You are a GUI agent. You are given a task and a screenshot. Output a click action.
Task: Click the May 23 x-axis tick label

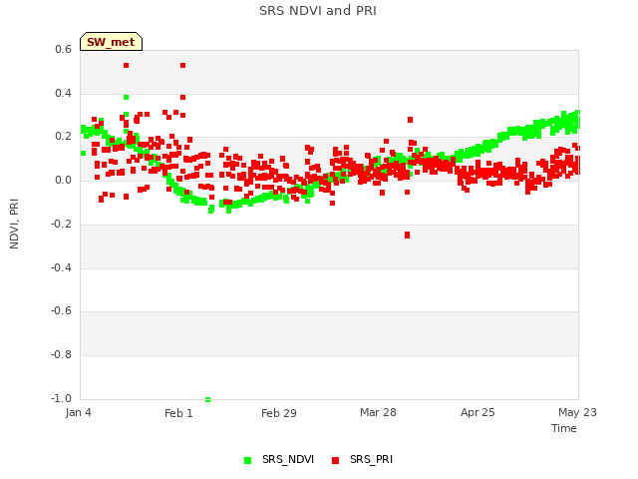[577, 412]
